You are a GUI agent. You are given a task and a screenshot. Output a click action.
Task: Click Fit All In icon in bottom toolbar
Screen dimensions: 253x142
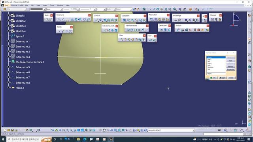[56, 130]
